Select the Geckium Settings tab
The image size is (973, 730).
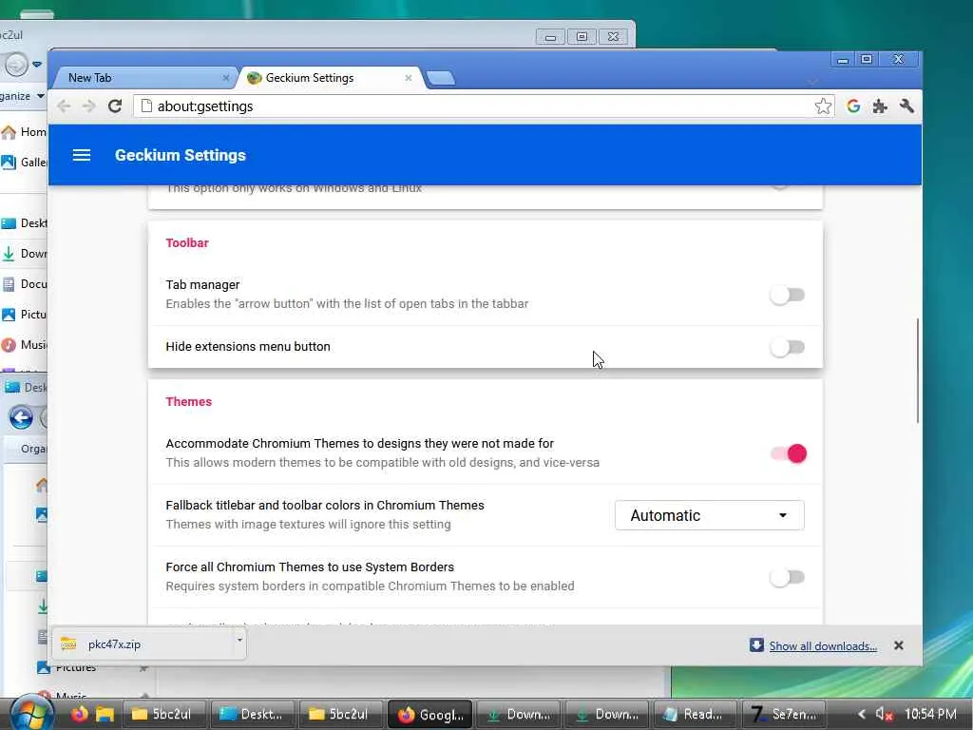pos(330,78)
